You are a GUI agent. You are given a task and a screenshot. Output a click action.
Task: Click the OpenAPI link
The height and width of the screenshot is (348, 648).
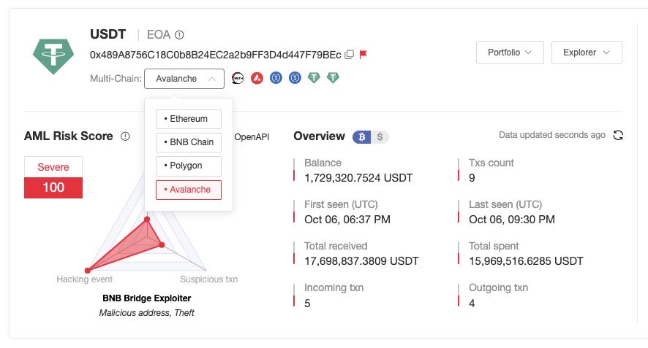(252, 136)
